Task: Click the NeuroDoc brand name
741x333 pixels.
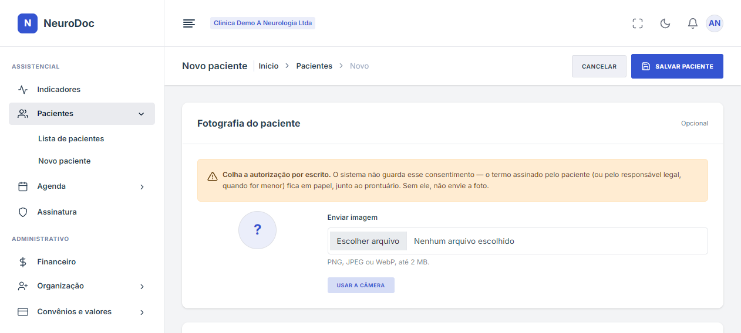Action: click(69, 23)
